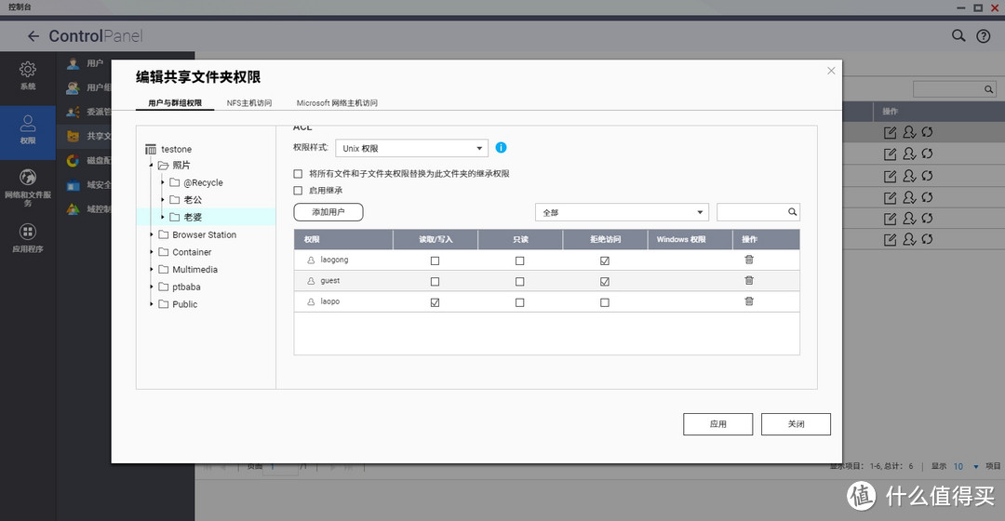1005x521 pixels.
Task: Open search via ControlPanel magnifier icon
Action: click(958, 36)
